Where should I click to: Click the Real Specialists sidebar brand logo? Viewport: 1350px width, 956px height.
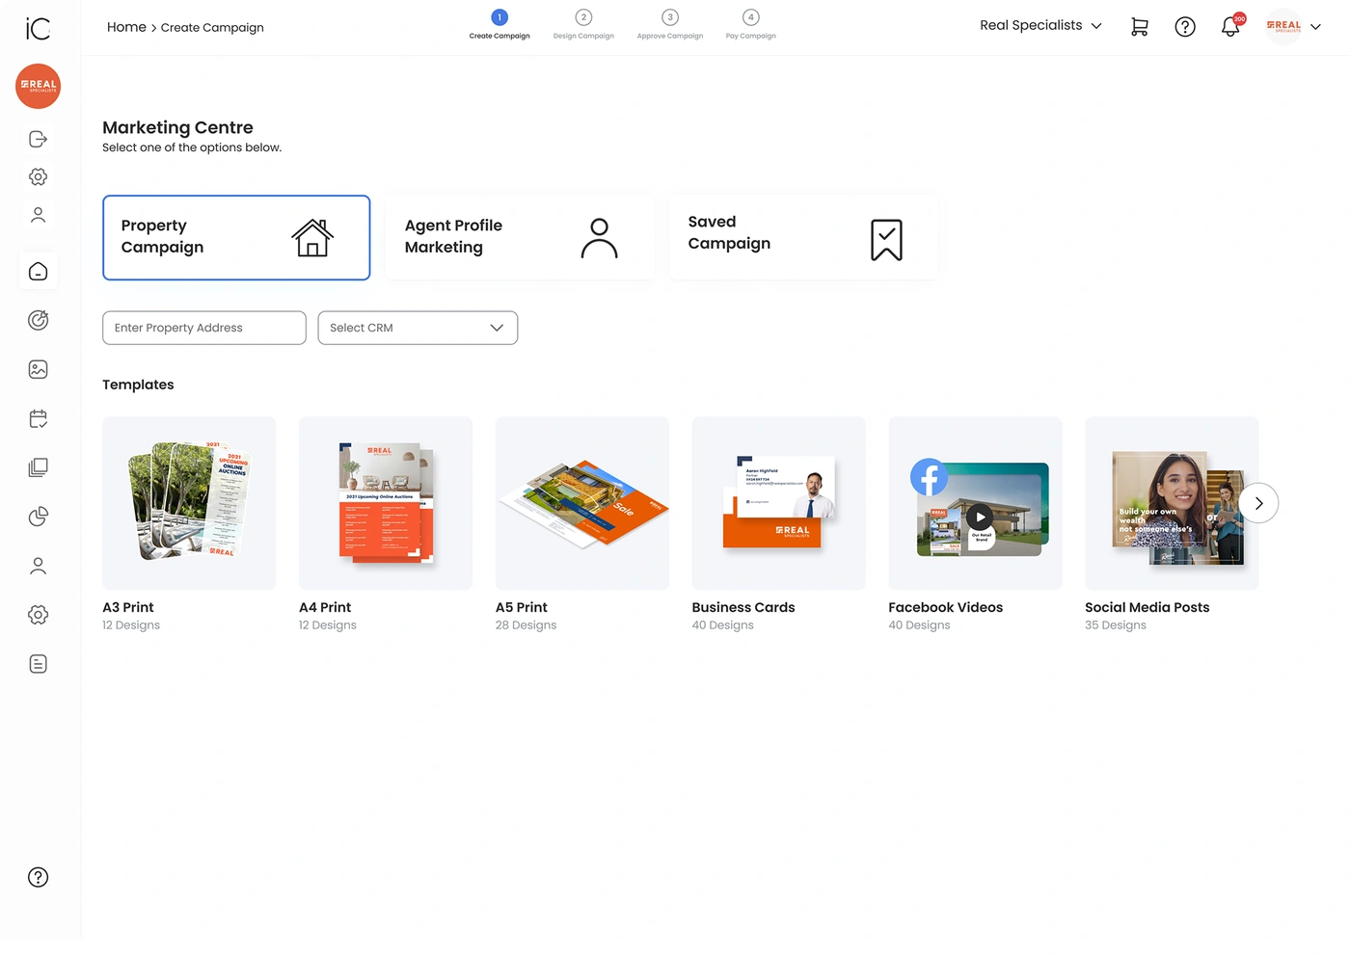click(x=39, y=86)
